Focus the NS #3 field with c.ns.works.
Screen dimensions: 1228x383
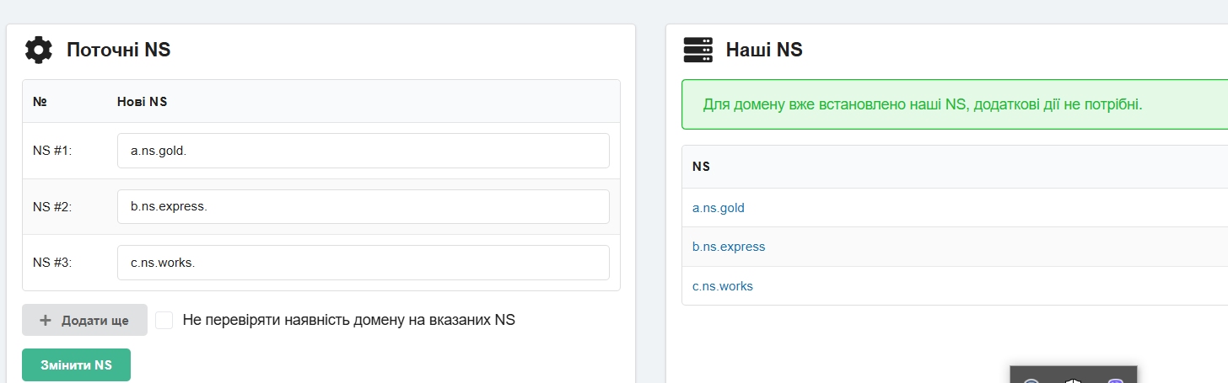363,263
